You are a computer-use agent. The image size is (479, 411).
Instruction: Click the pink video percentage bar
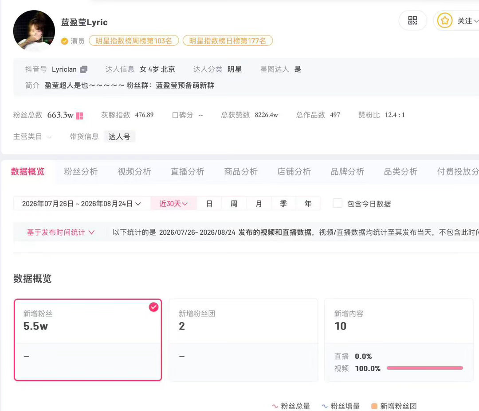(x=424, y=368)
